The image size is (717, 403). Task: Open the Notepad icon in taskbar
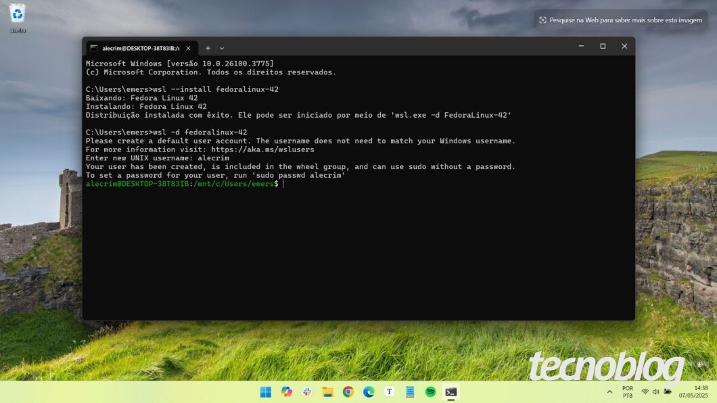410,392
